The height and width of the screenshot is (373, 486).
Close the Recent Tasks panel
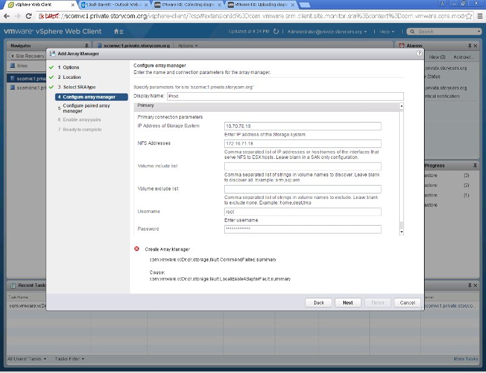coord(476,285)
